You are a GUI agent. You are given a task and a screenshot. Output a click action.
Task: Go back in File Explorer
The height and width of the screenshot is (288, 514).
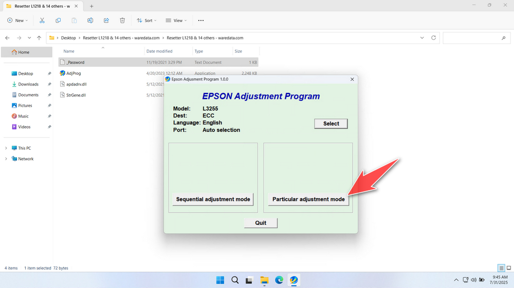coord(8,38)
